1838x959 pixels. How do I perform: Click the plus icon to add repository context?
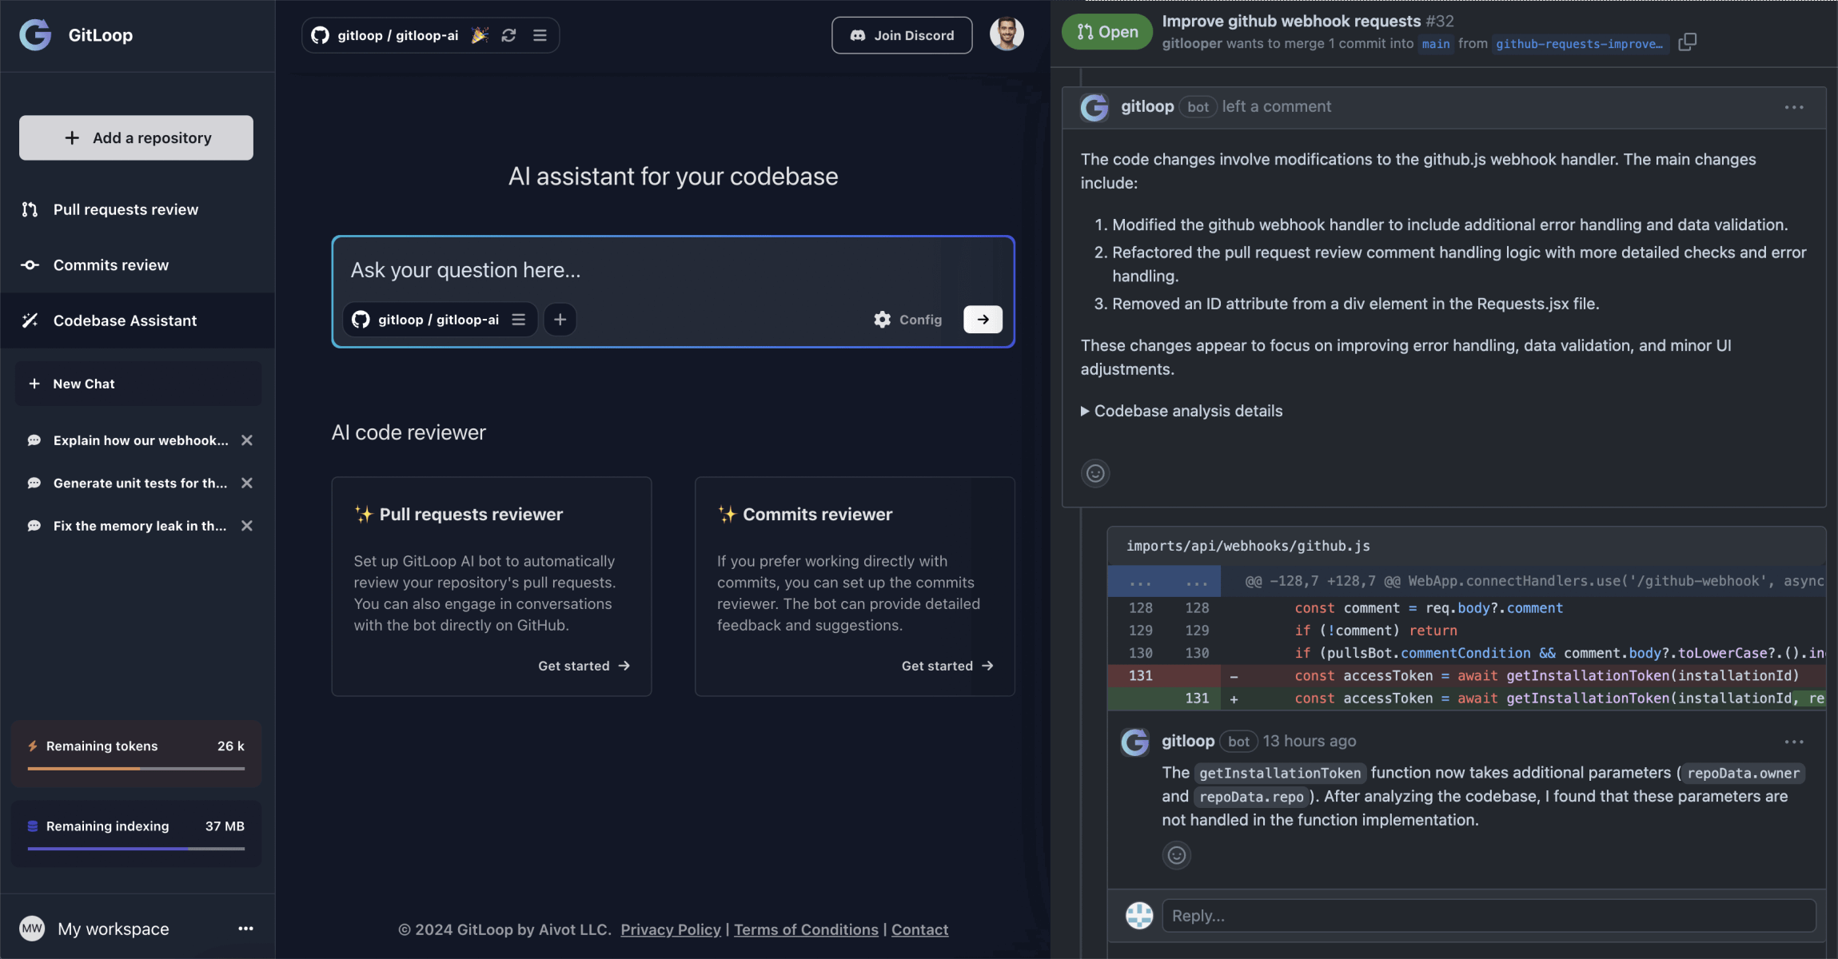point(560,319)
